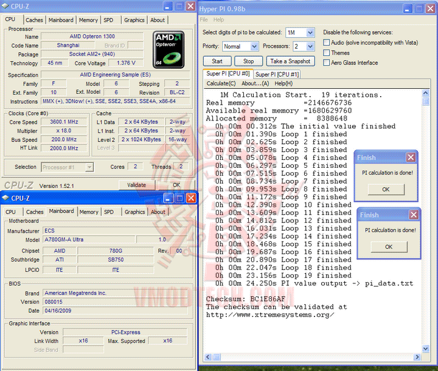The image size is (438, 371).
Task: Click Take a Snapshot button
Action: pyautogui.click(x=290, y=61)
